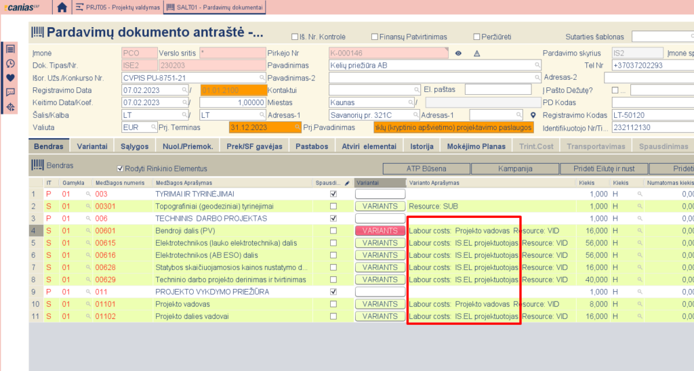
Task: Tick the Peržiūrėti checkbox
Action: click(477, 37)
